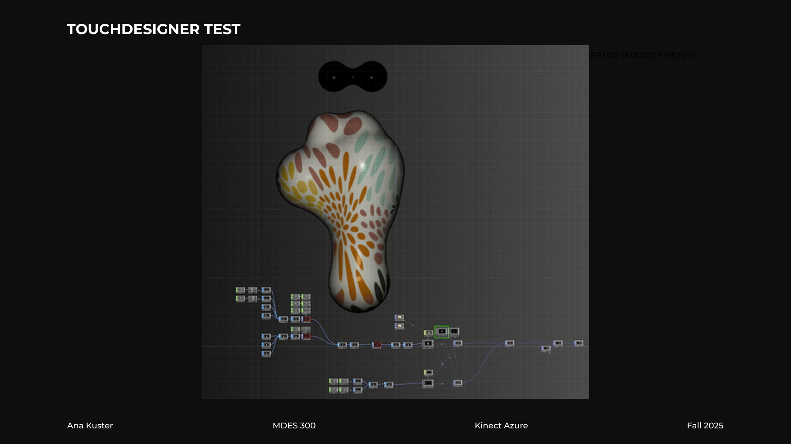Select the yellow node near the bottom chain
The width and height of the screenshot is (791, 444).
pos(428,372)
